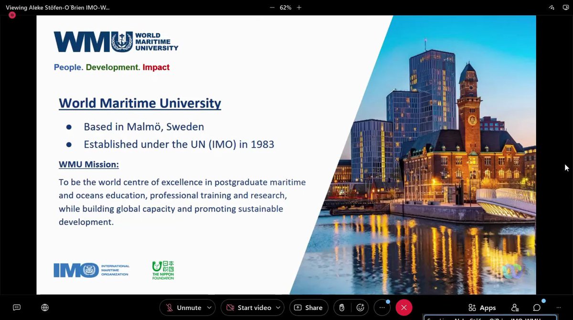Click the speaker name label at bottom right

tap(491, 318)
